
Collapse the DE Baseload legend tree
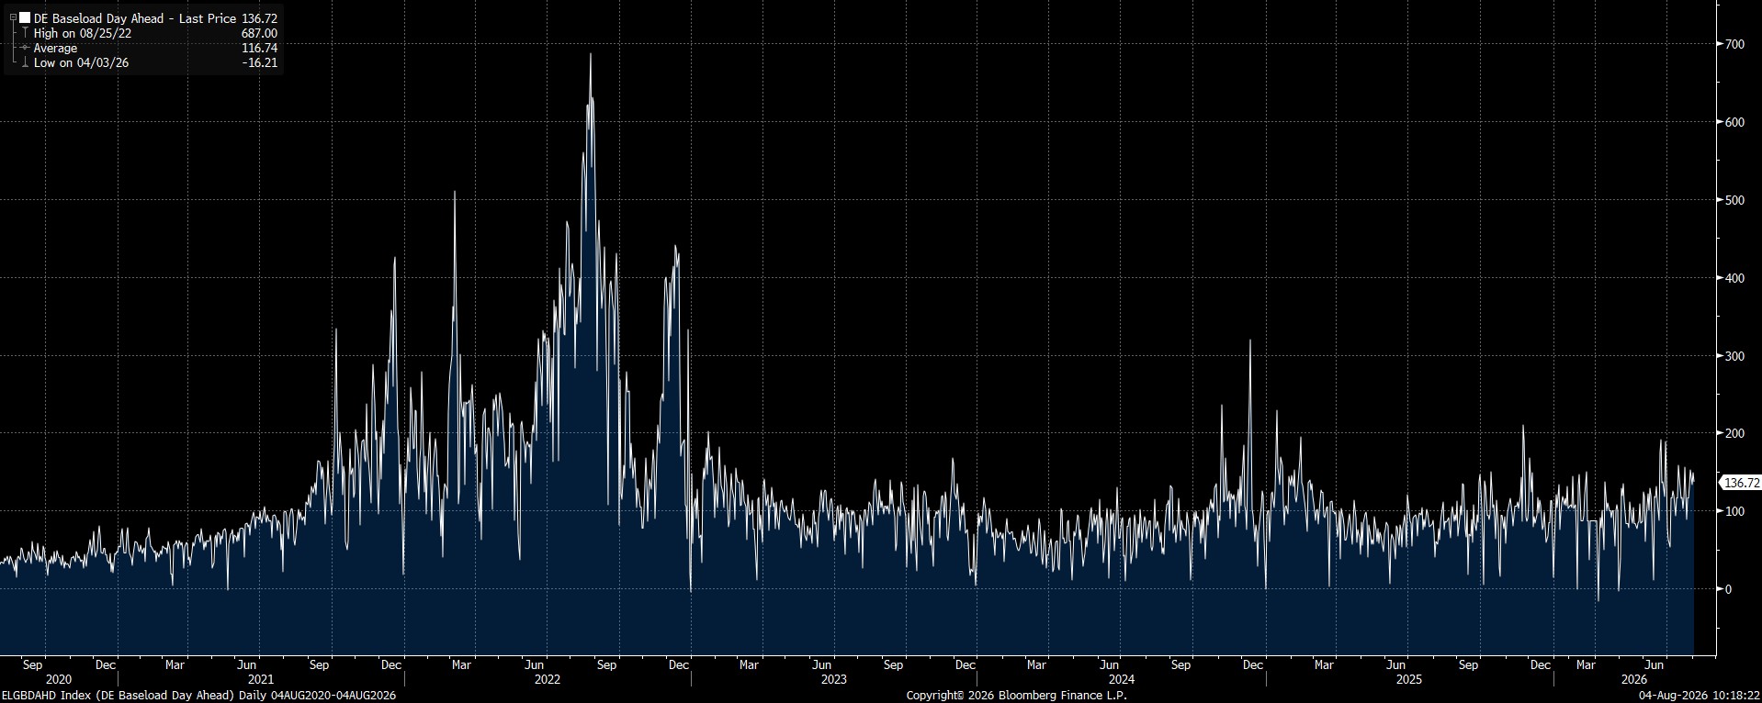(13, 17)
